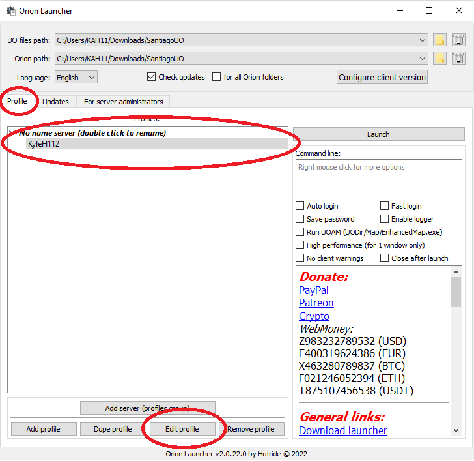Toggle the Save password option
Image resolution: width=474 pixels, height=461 pixels.
(300, 219)
